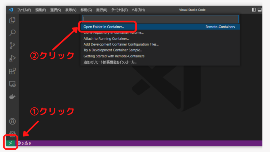Image resolution: width=270 pixels, height=152 pixels.
Task: Click the green remote indicator in status bar
Action: (x=11, y=143)
